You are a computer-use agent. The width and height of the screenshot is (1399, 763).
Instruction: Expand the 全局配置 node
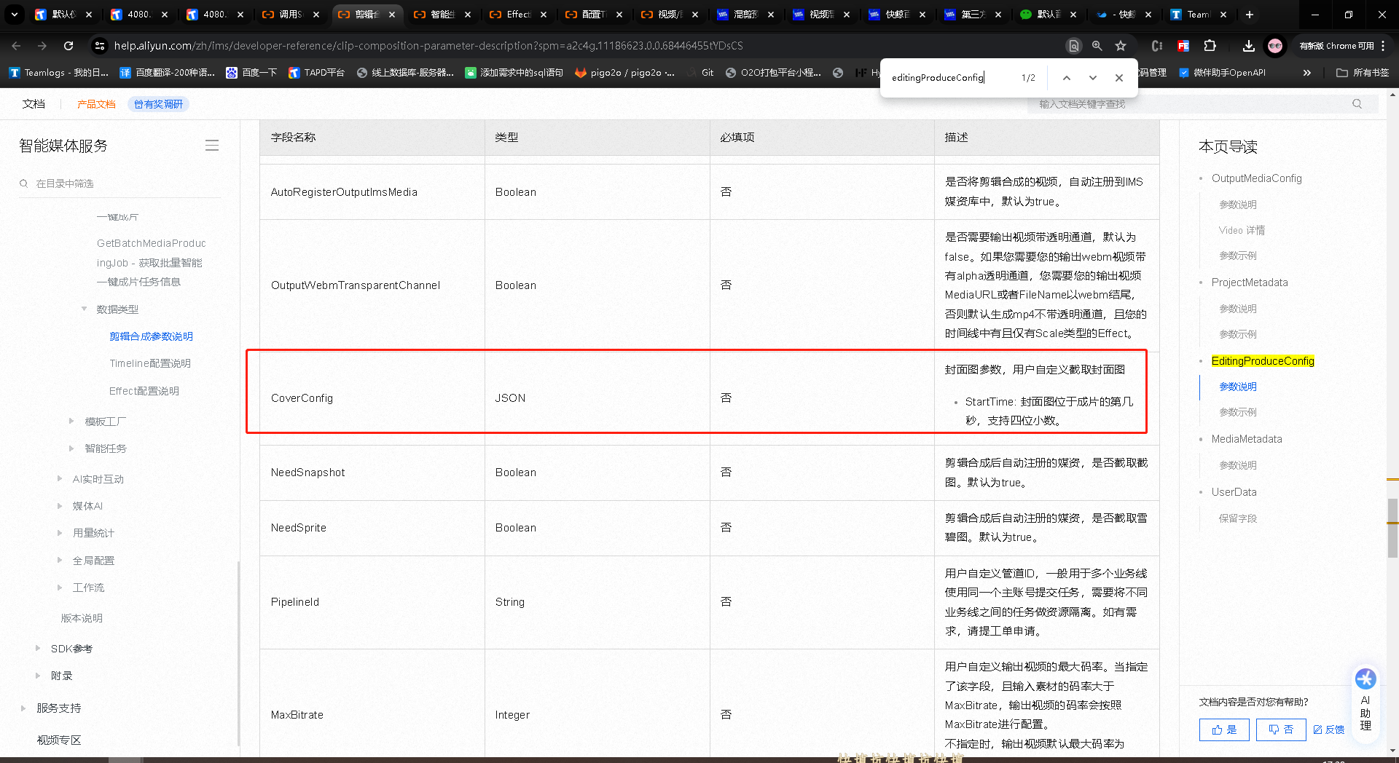[x=60, y=560]
